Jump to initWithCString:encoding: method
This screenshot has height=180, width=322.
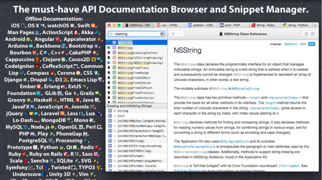pos(137,146)
